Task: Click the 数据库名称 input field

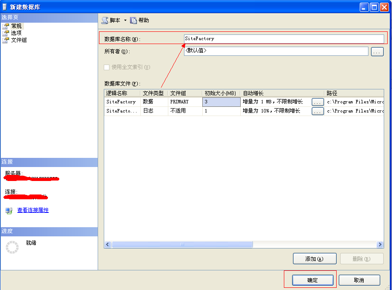Action: click(x=283, y=39)
